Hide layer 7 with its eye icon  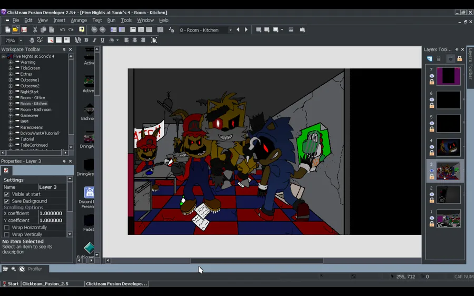point(432,76)
